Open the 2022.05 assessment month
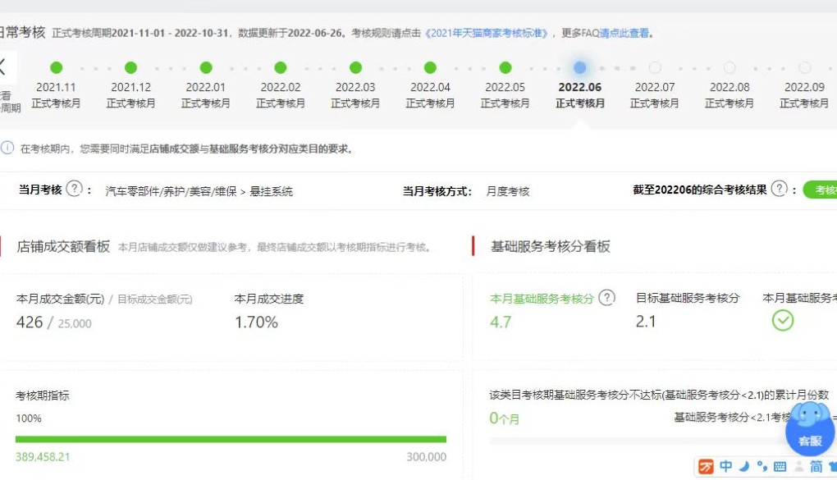The image size is (837, 480). (x=505, y=68)
